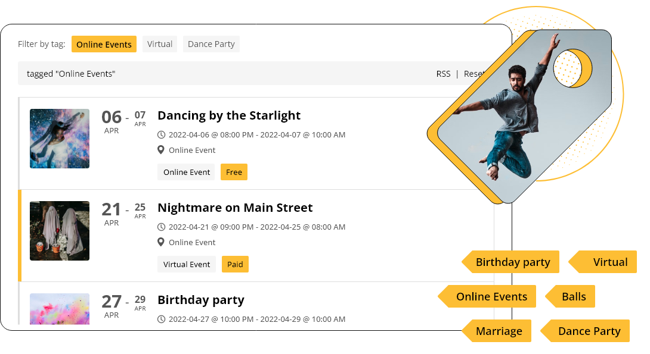Click the "Virtual Event" tag on Nightmare on Main Street
Viewport: 650px width, 354px height.
(x=187, y=264)
